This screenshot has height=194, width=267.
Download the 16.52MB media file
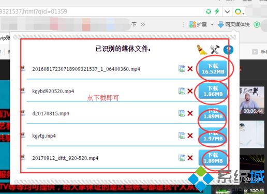click(213, 69)
